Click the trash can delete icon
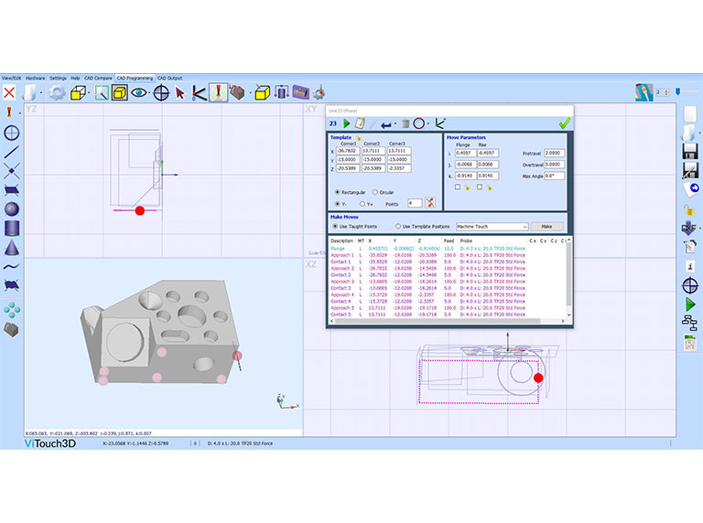The height and width of the screenshot is (523, 703). click(405, 123)
